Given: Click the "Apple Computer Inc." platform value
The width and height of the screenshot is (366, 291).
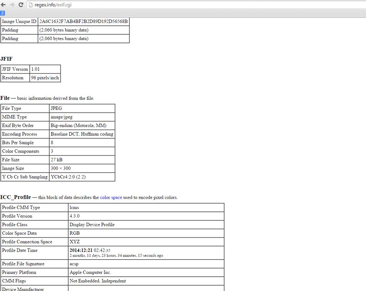Looking at the screenshot, I should (90, 272).
